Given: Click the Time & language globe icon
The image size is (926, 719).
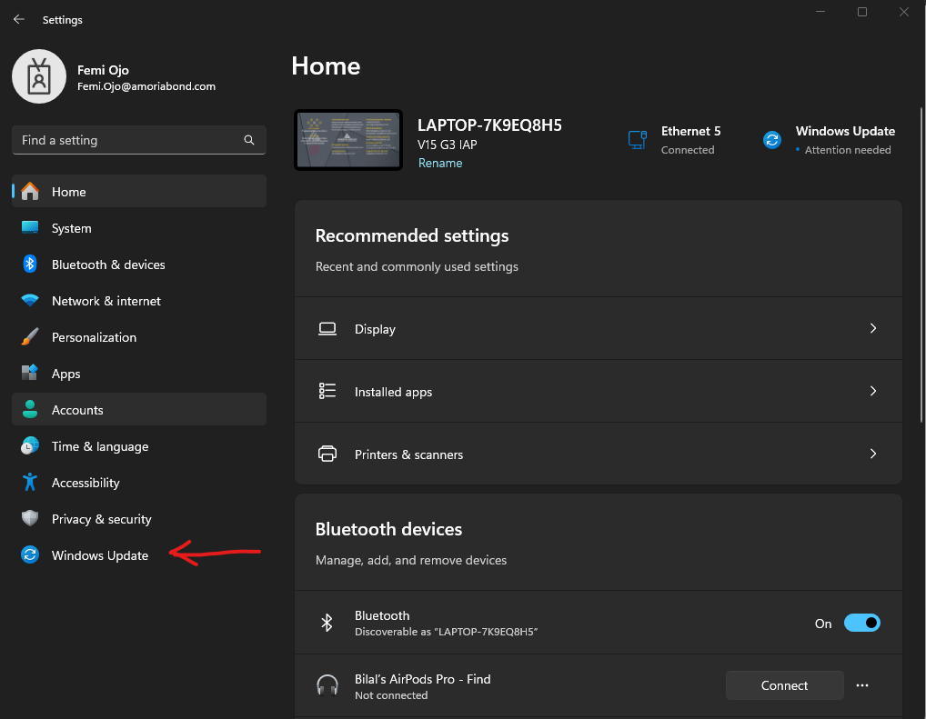Looking at the screenshot, I should pos(30,445).
